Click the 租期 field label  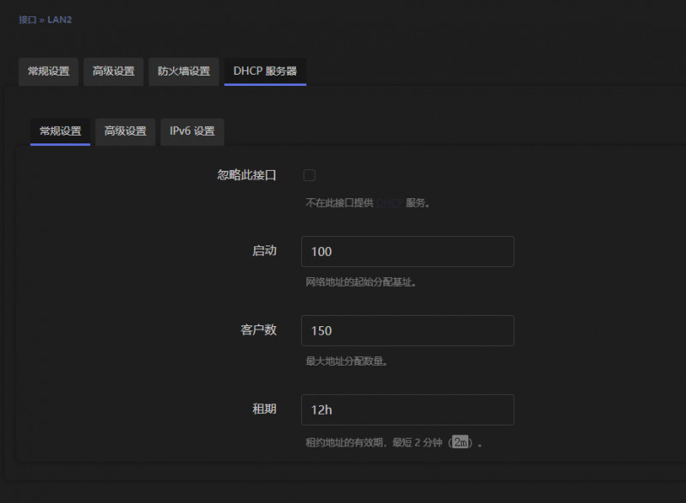pos(264,409)
